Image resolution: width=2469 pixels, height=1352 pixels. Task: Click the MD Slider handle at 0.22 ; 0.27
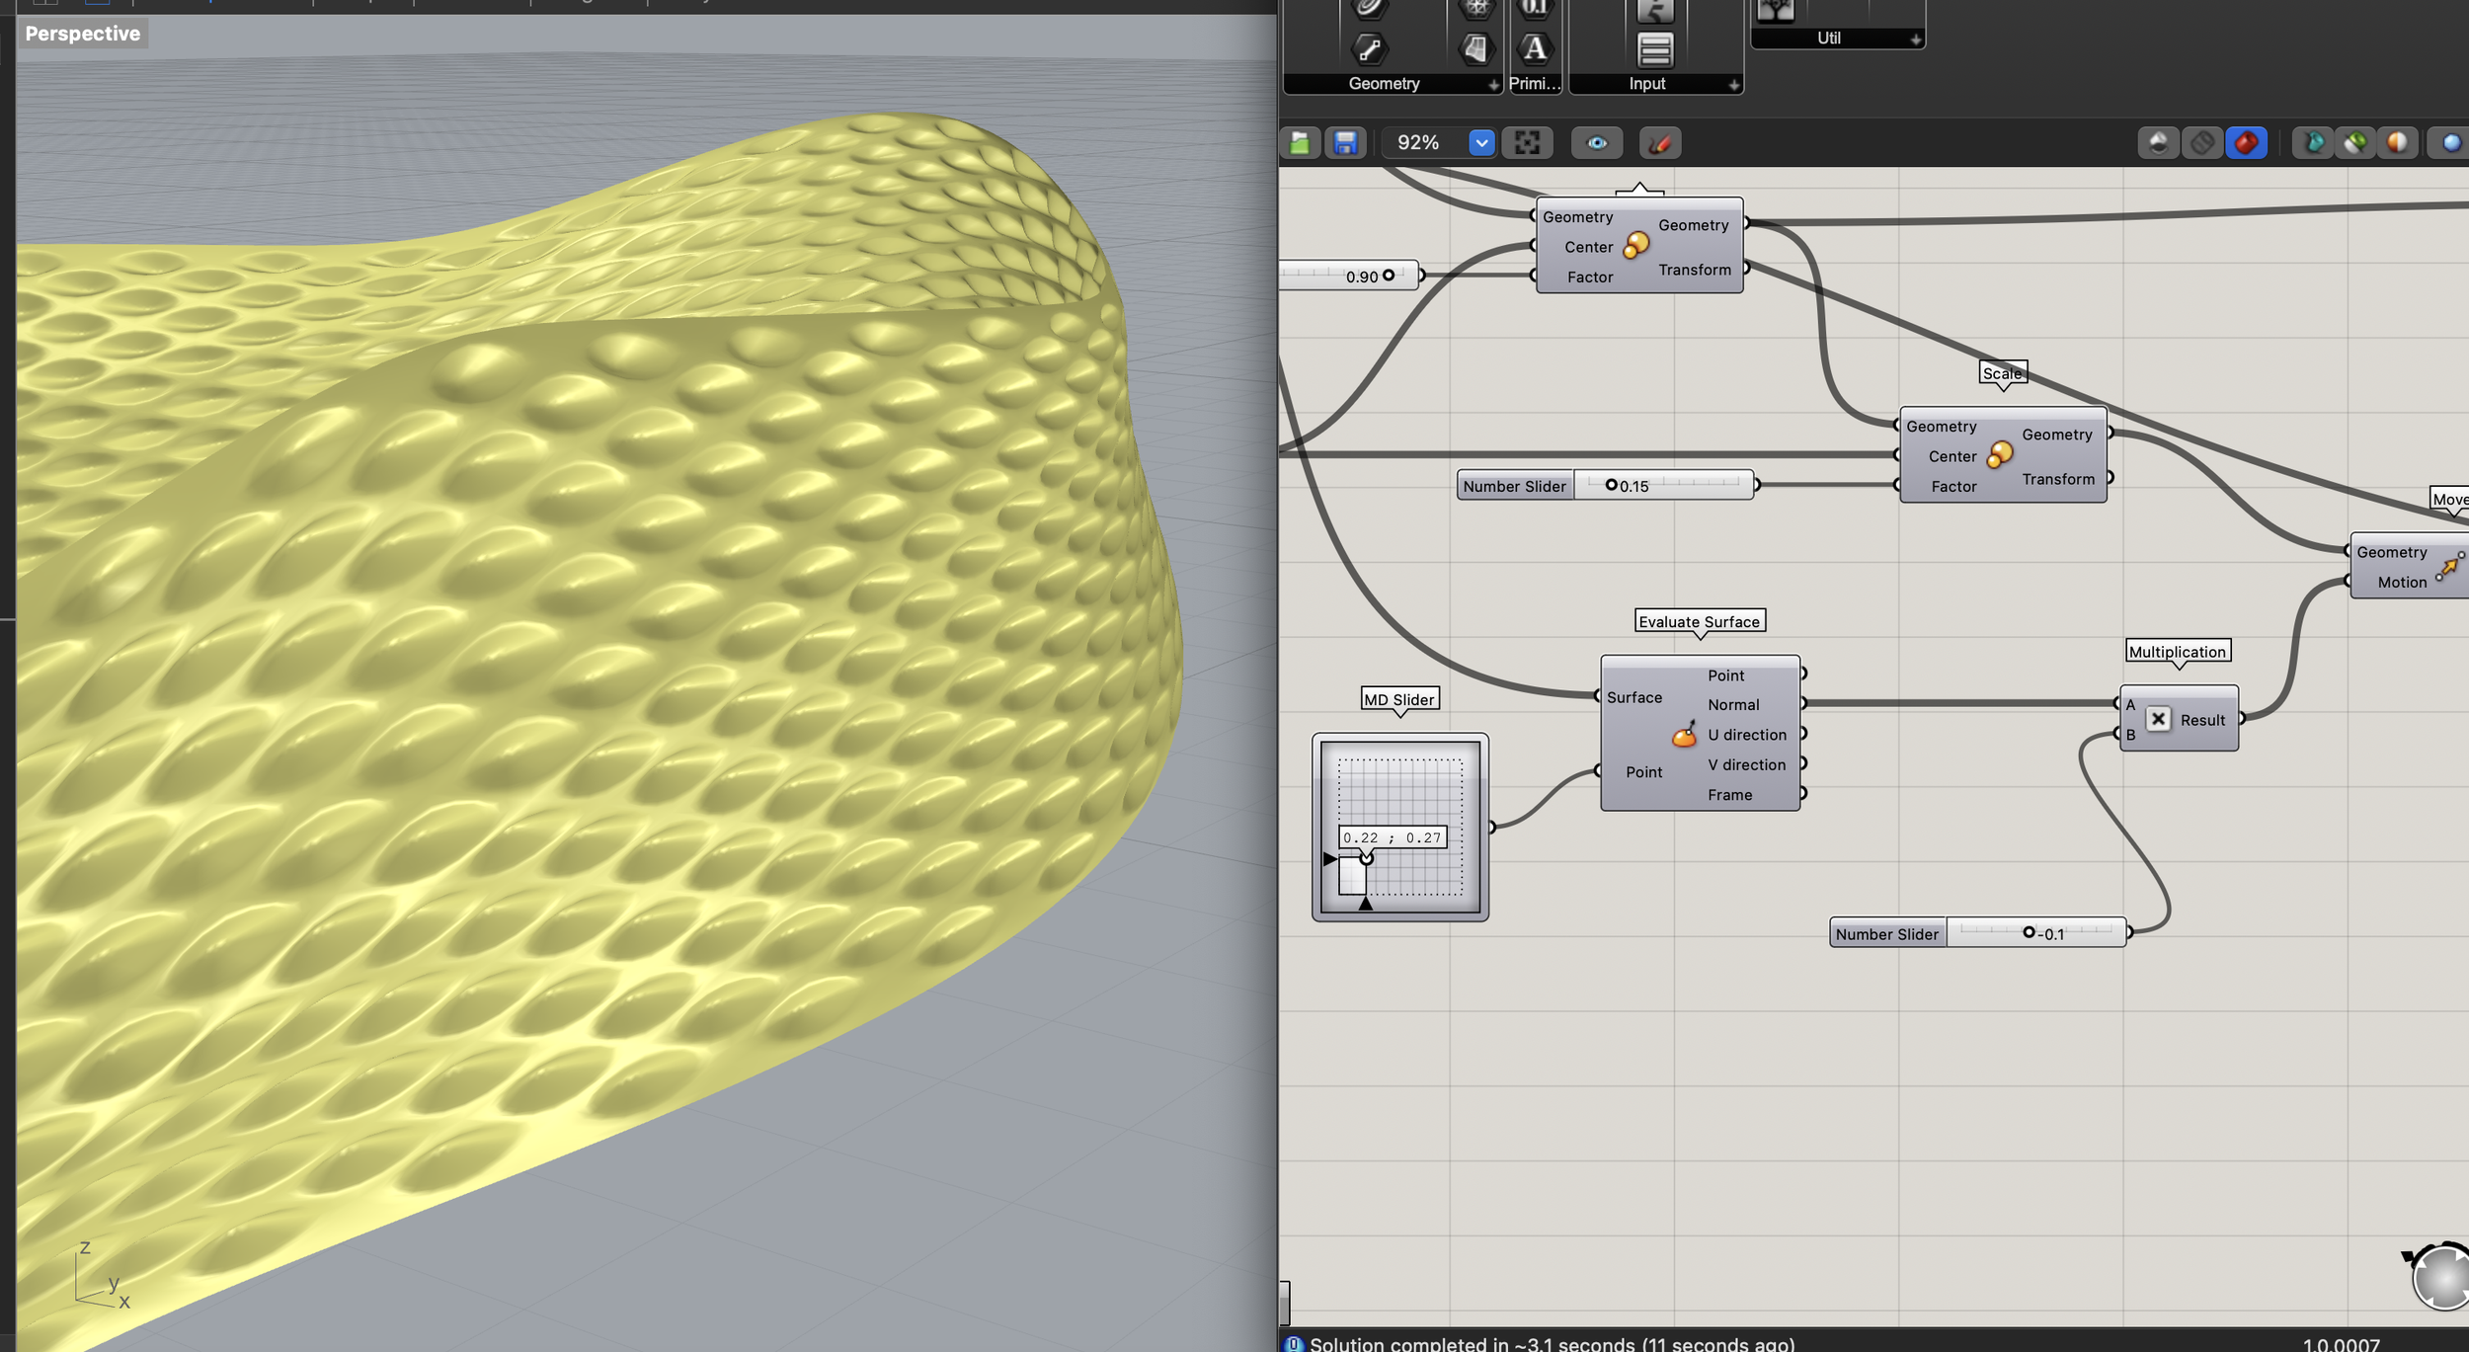coord(1366,858)
